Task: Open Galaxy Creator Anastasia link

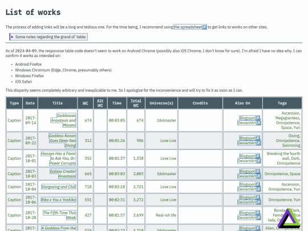Action: pos(63,173)
